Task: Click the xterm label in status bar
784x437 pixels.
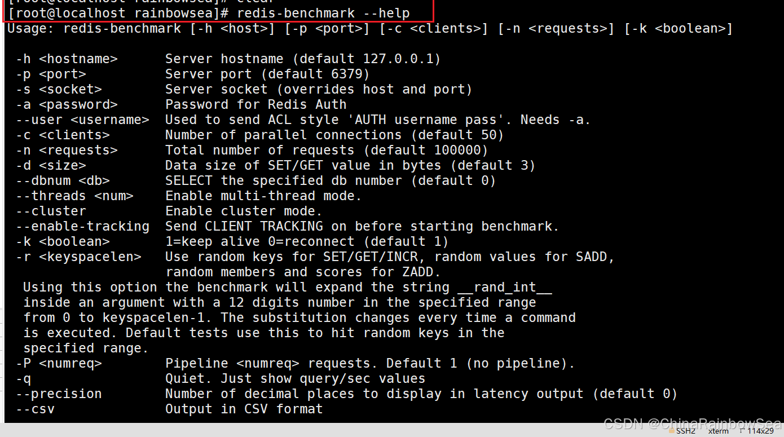Action: point(719,431)
